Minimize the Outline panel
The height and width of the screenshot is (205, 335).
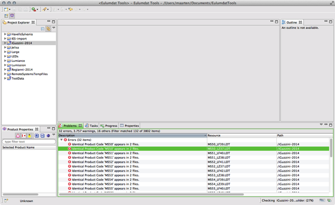click(x=326, y=21)
